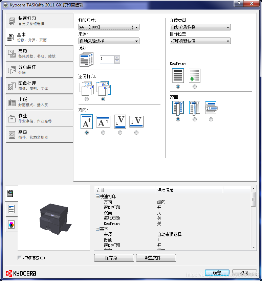This screenshot has width=262, height=281.
Task: Select the collate off radio button
Action: [x=87, y=99]
